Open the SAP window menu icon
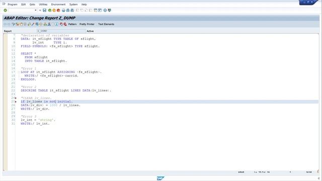The height and width of the screenshot is (181, 322). point(4,4)
